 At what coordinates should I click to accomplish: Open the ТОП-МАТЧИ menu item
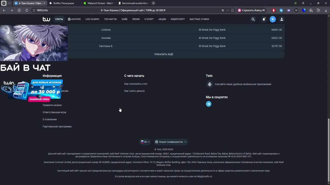(110, 19)
